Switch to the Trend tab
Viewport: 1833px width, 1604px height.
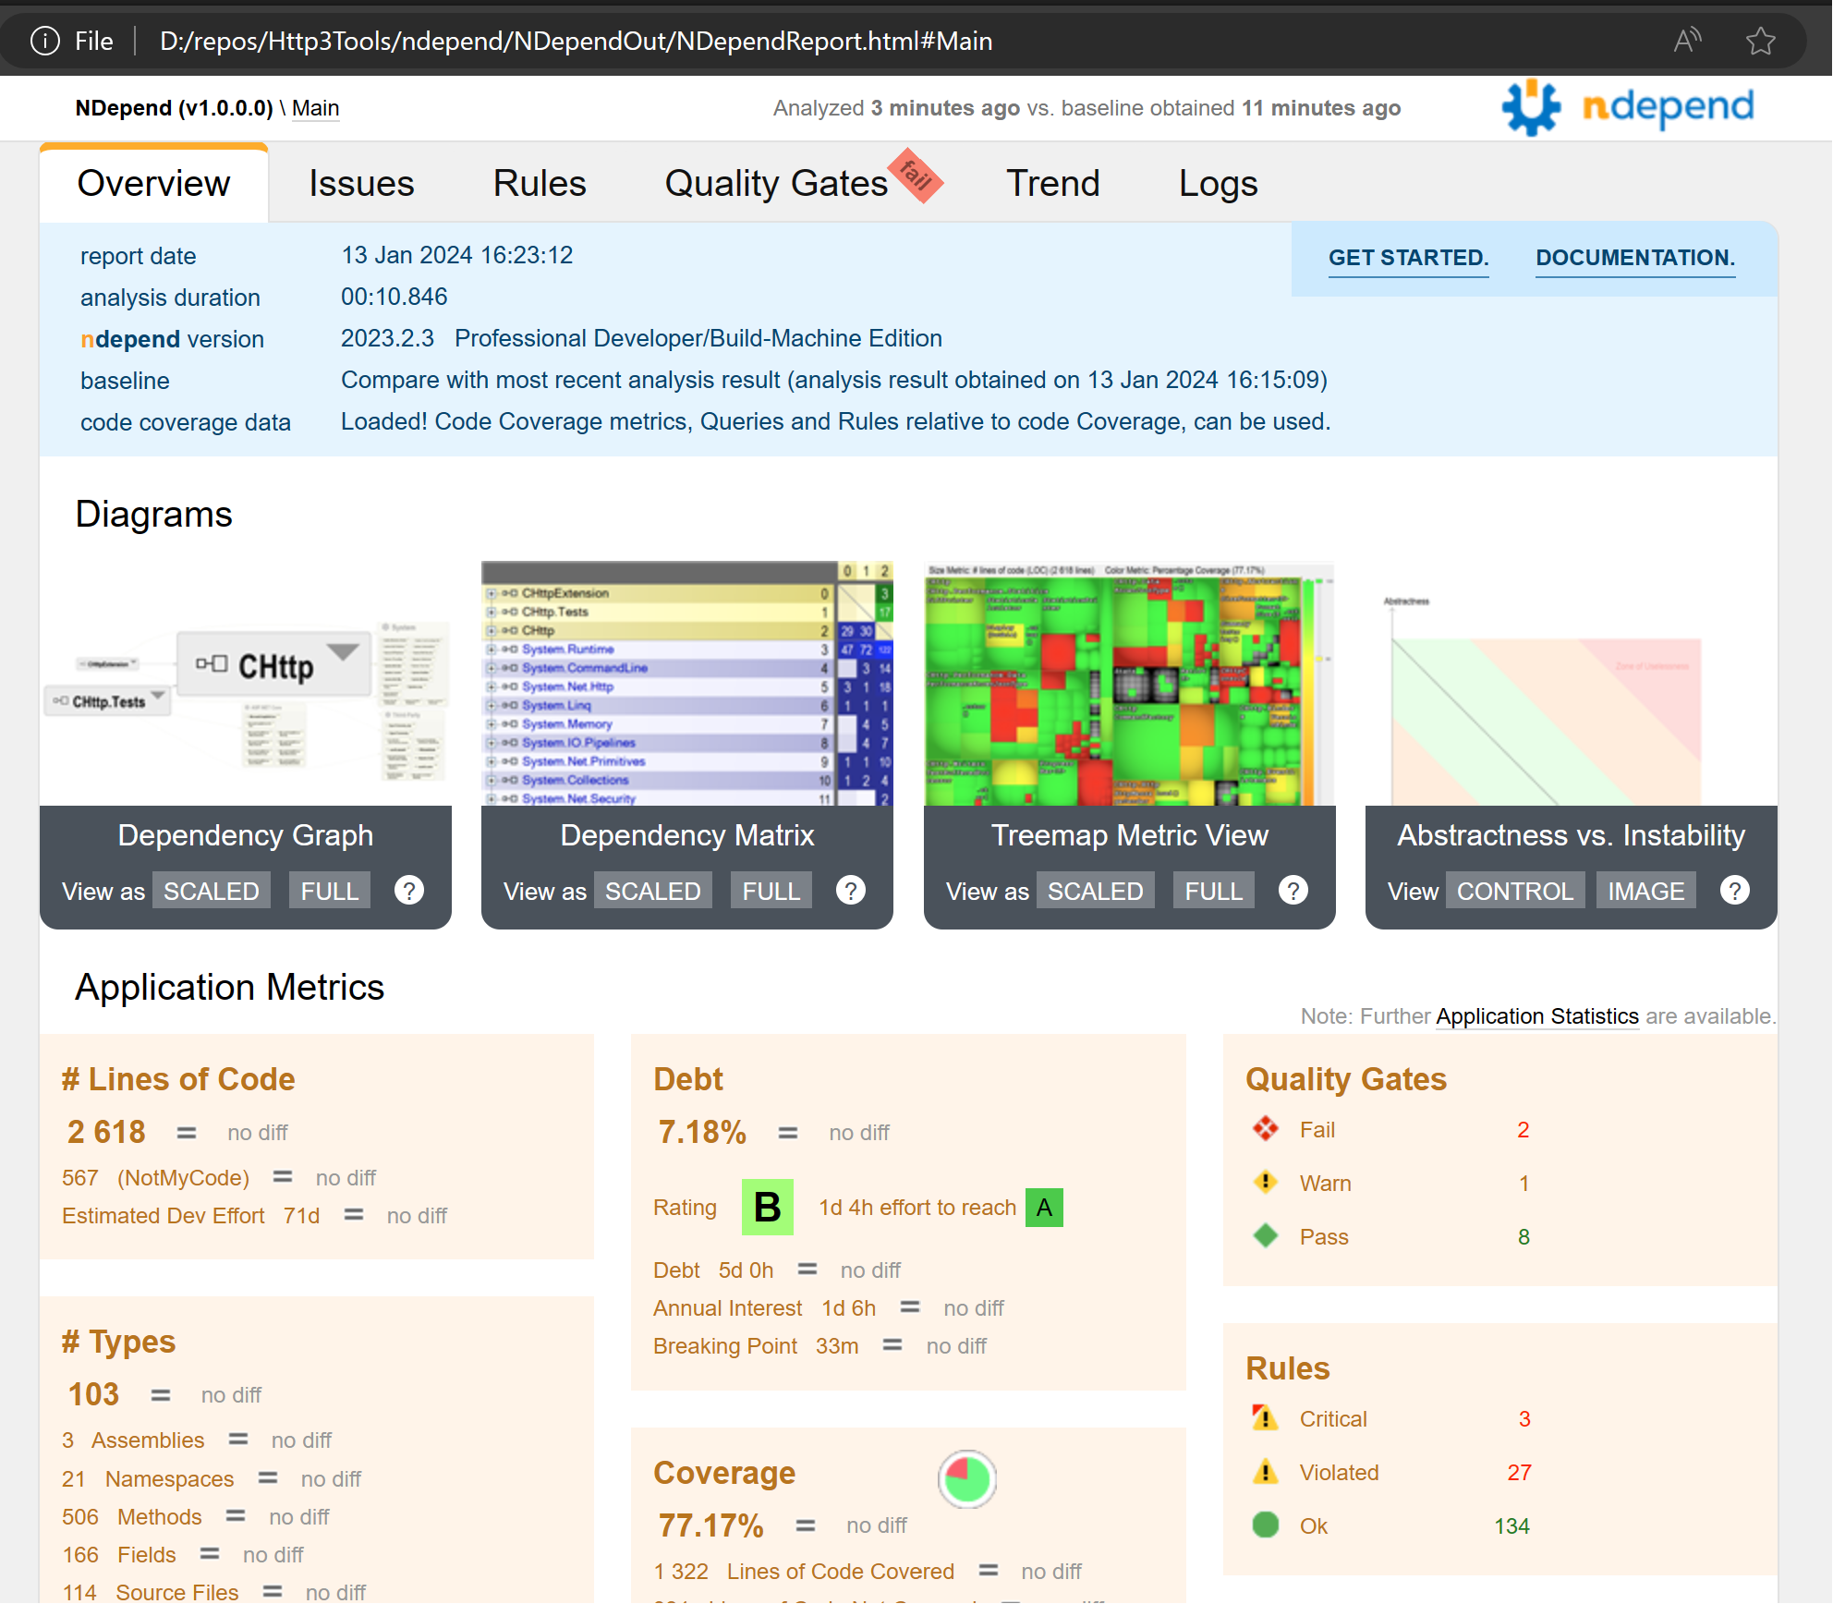click(x=1052, y=183)
